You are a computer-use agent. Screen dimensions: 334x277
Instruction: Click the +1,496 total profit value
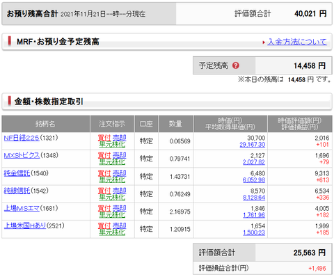click(317, 269)
